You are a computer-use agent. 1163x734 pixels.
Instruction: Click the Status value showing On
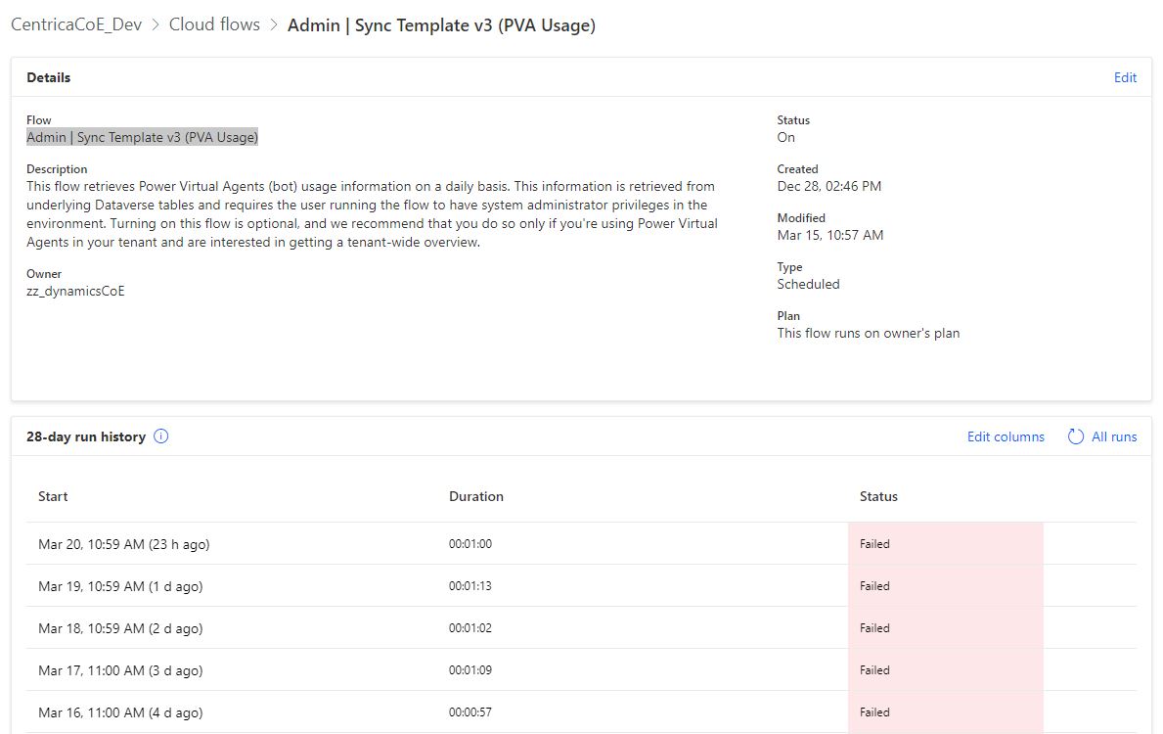[x=785, y=137]
